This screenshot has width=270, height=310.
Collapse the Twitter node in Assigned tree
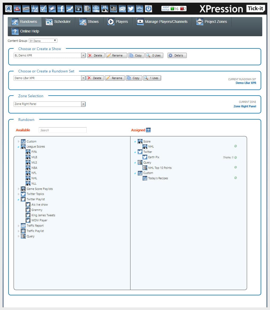tap(135, 152)
